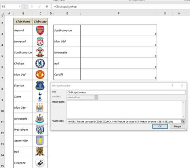
Task: Click the Swansea swan logo
Action: coord(40,163)
